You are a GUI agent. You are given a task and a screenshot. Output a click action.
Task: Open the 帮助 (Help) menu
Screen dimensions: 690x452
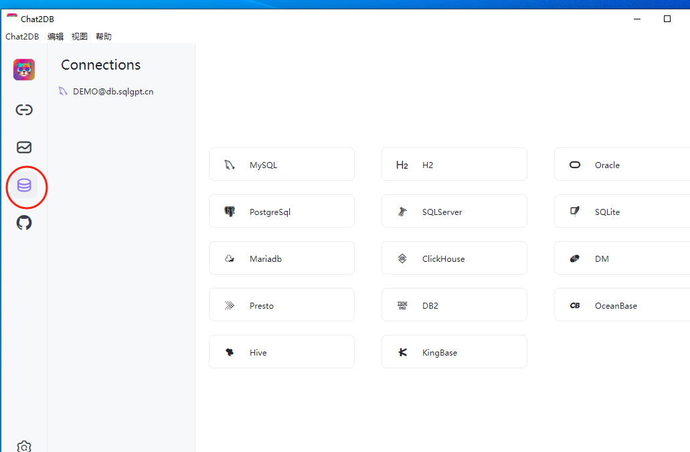coord(104,37)
